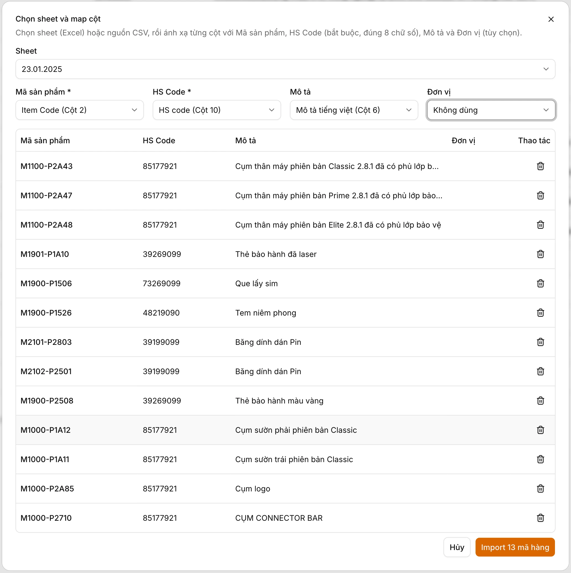Select product code M1000-P1A11
Screen dimensions: 571x573
pos(45,459)
